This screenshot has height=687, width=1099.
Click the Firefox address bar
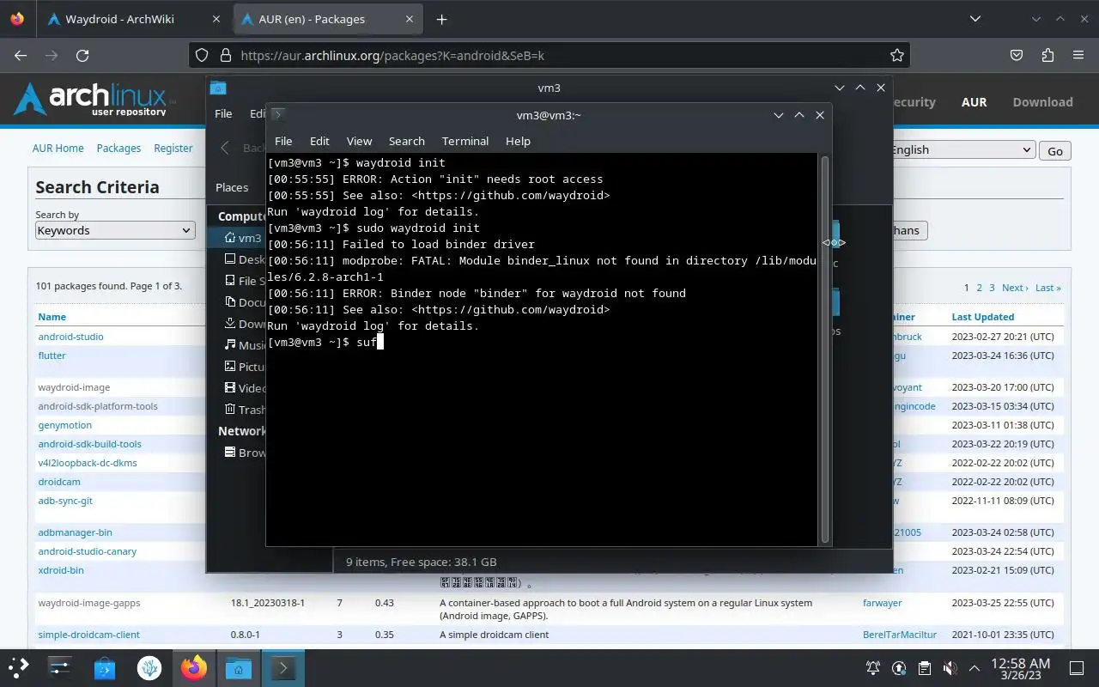(x=549, y=55)
